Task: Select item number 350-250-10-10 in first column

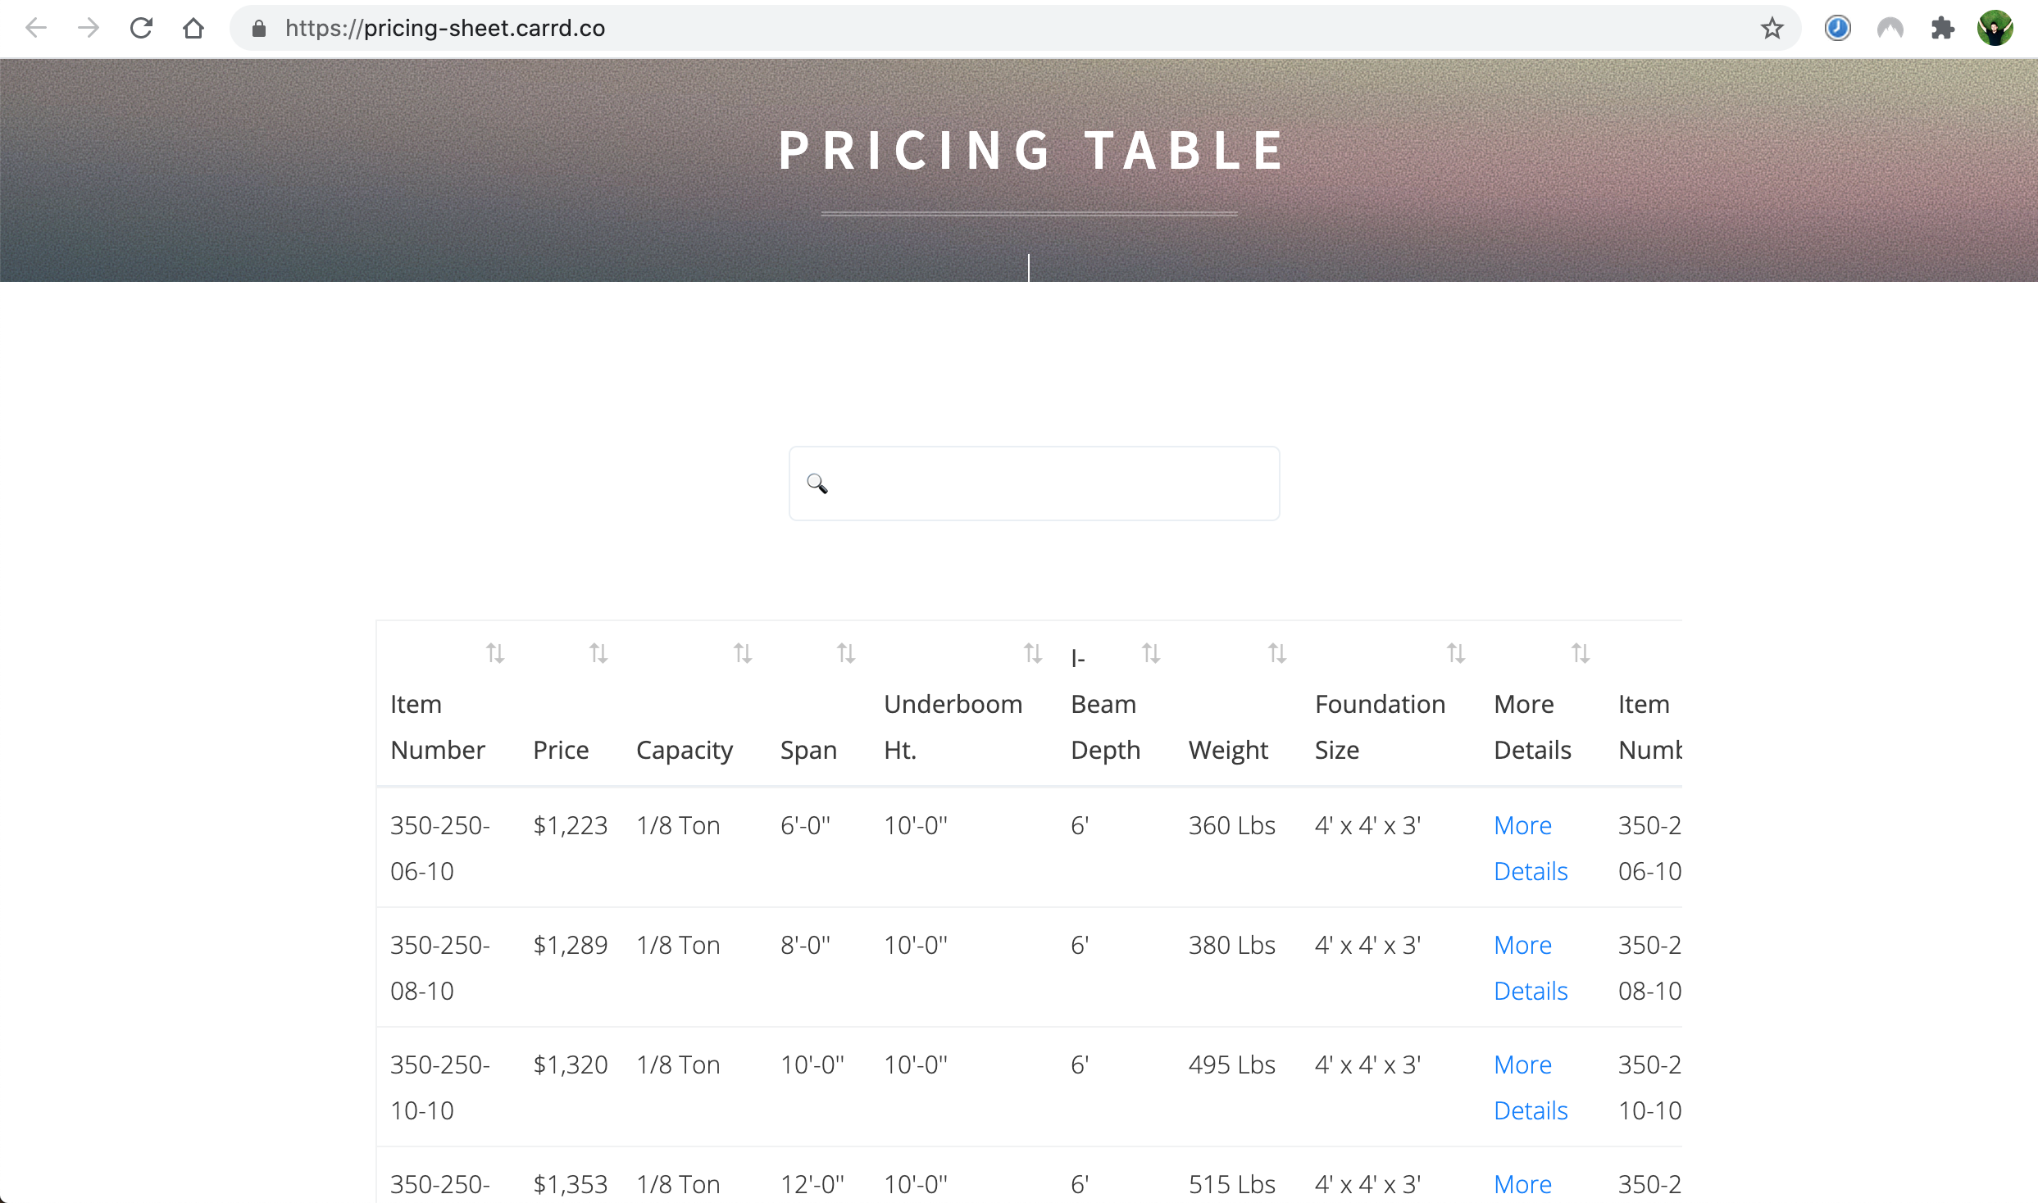Action: [440, 1087]
